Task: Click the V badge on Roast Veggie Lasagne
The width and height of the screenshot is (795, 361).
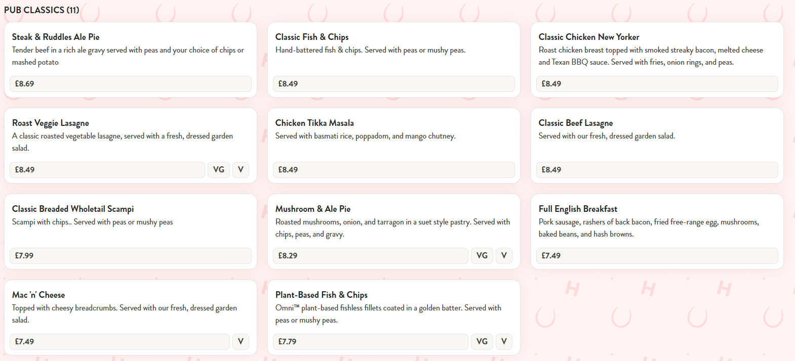Action: [x=241, y=169]
